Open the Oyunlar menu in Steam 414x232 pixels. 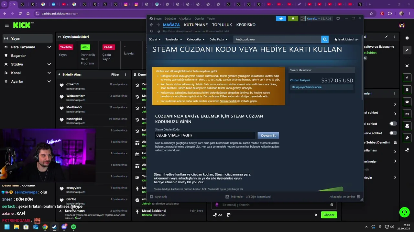199,19
